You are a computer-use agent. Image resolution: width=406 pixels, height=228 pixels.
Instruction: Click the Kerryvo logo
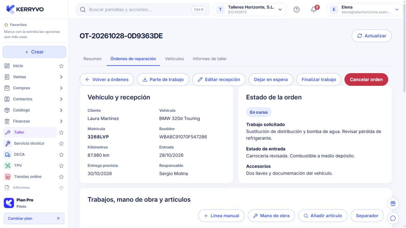tap(25, 9)
